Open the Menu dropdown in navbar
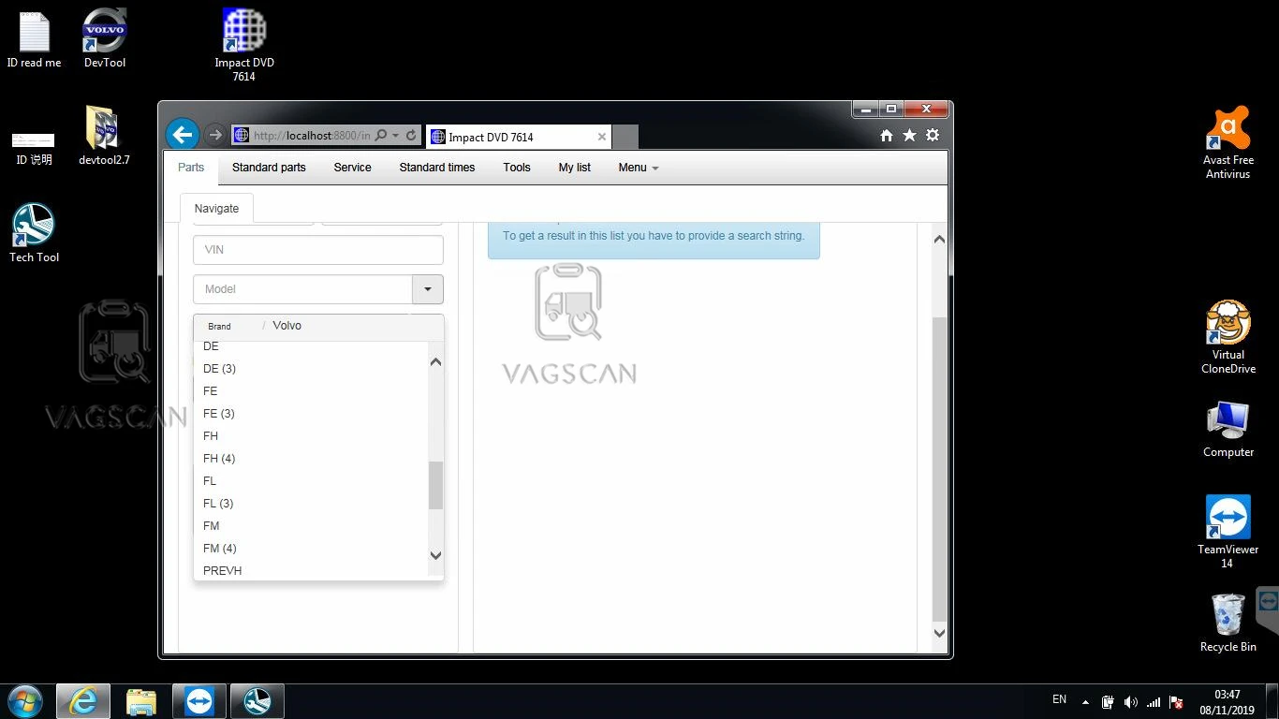The image size is (1279, 719). pyautogui.click(x=639, y=168)
